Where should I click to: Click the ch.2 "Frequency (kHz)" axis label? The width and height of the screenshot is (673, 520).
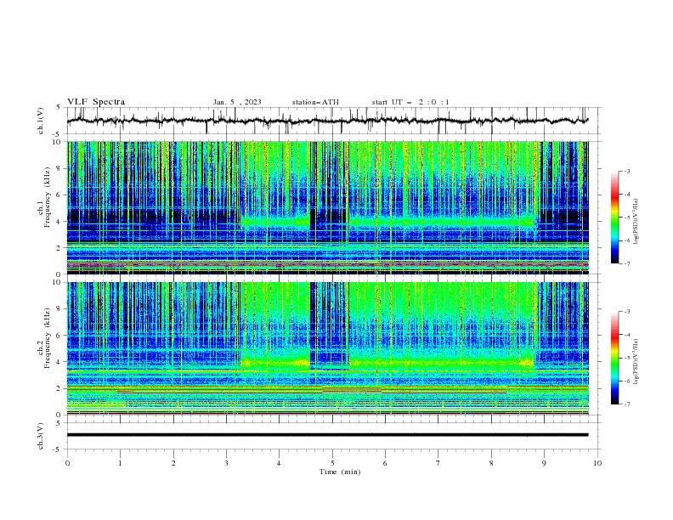[47, 337]
